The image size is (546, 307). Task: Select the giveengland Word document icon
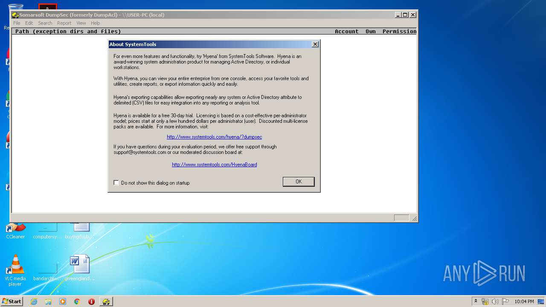80,268
